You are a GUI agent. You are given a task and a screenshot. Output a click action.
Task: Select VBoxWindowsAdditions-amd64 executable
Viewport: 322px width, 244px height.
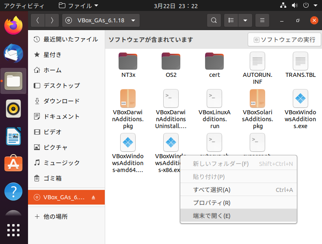coord(128,153)
